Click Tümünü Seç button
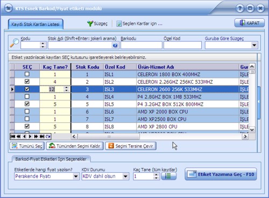269x198 pixels. click(x=27, y=146)
